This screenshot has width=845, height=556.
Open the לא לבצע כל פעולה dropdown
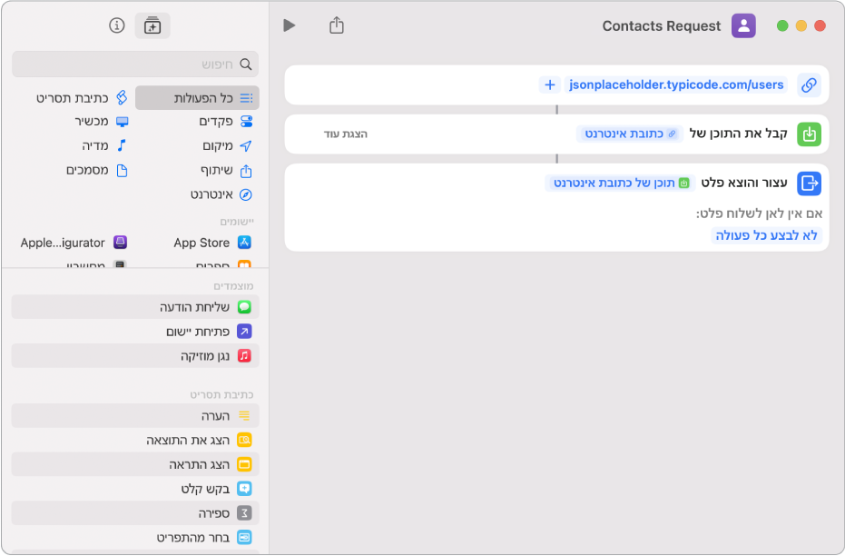tap(766, 235)
